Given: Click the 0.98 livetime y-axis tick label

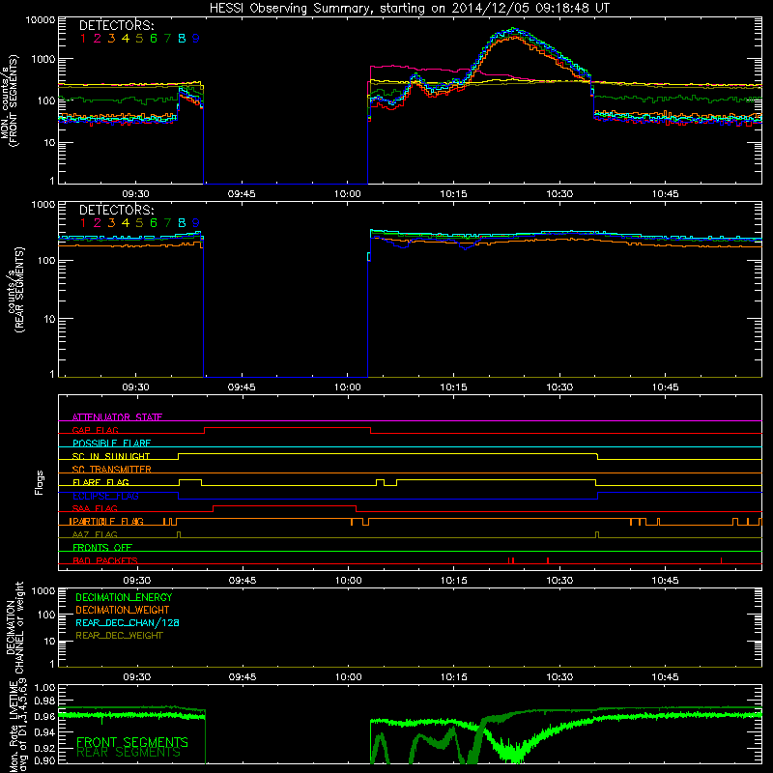Looking at the screenshot, I should click(x=44, y=701).
